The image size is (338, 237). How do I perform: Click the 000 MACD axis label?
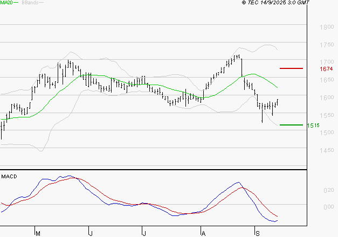328,207
